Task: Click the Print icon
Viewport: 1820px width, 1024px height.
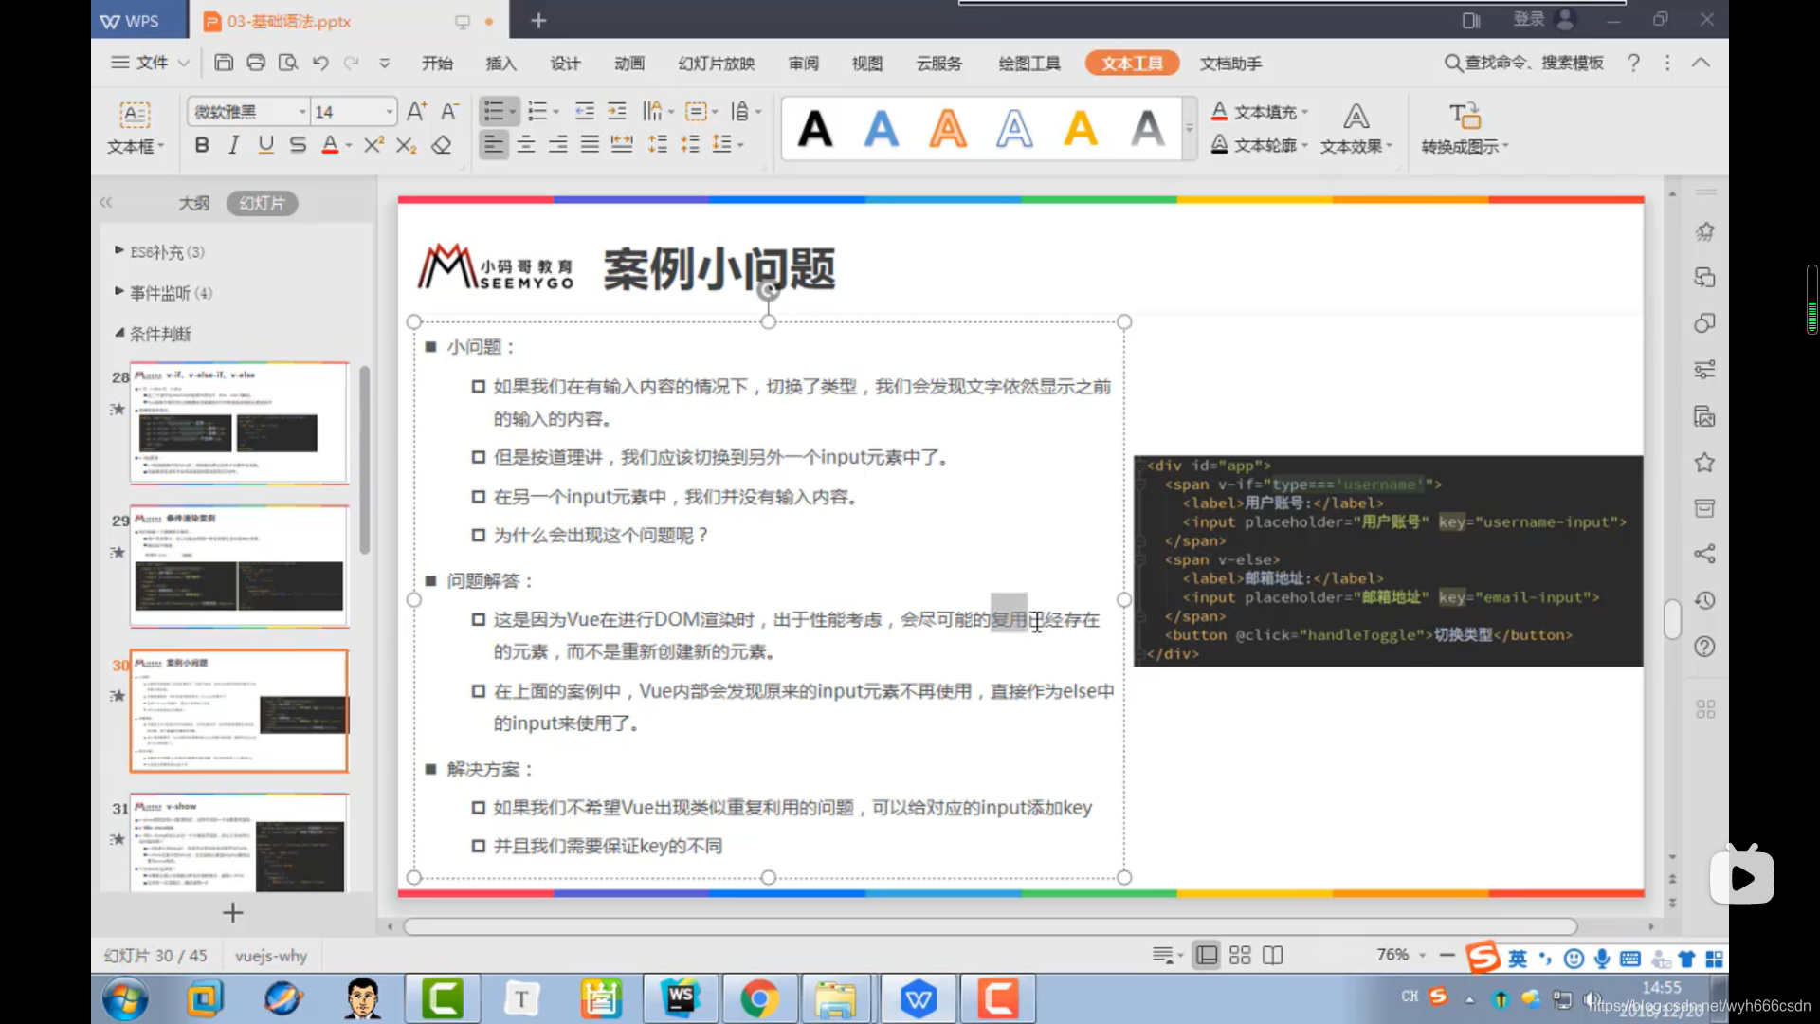Action: pyautogui.click(x=256, y=63)
